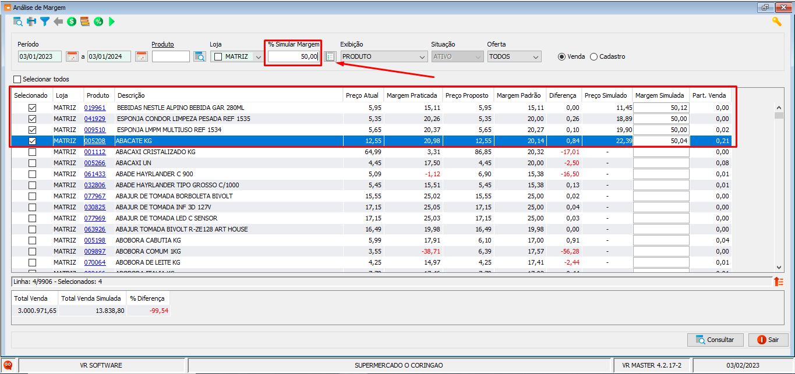Open calendar for start date 03/01/2023
This screenshot has width=795, height=374.
point(72,56)
